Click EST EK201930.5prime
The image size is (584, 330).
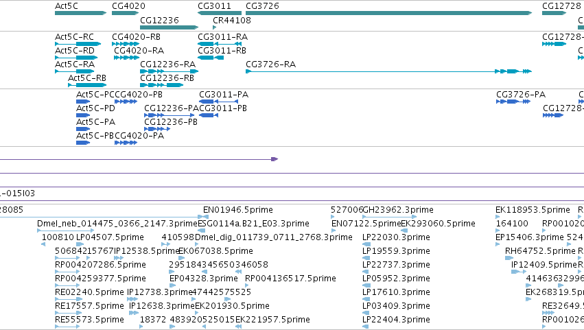pyautogui.click(x=232, y=306)
